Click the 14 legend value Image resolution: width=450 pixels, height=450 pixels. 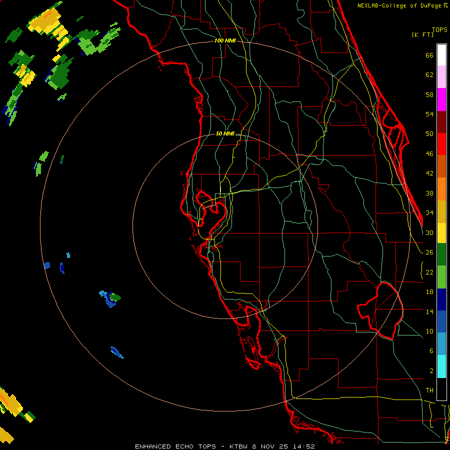point(429,311)
